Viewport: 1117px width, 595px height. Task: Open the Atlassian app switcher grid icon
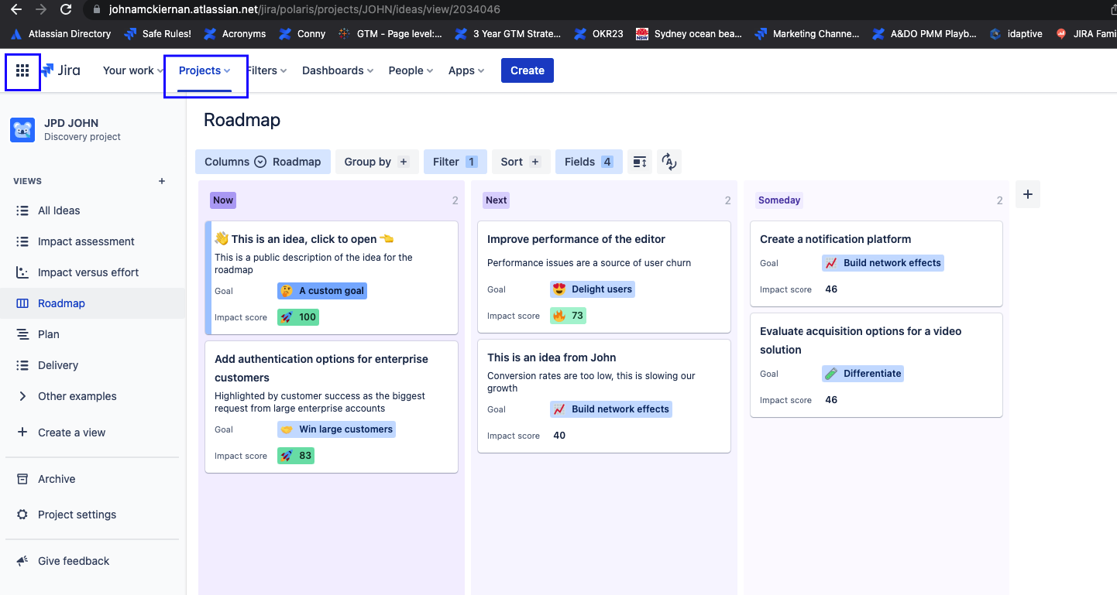[x=22, y=70]
